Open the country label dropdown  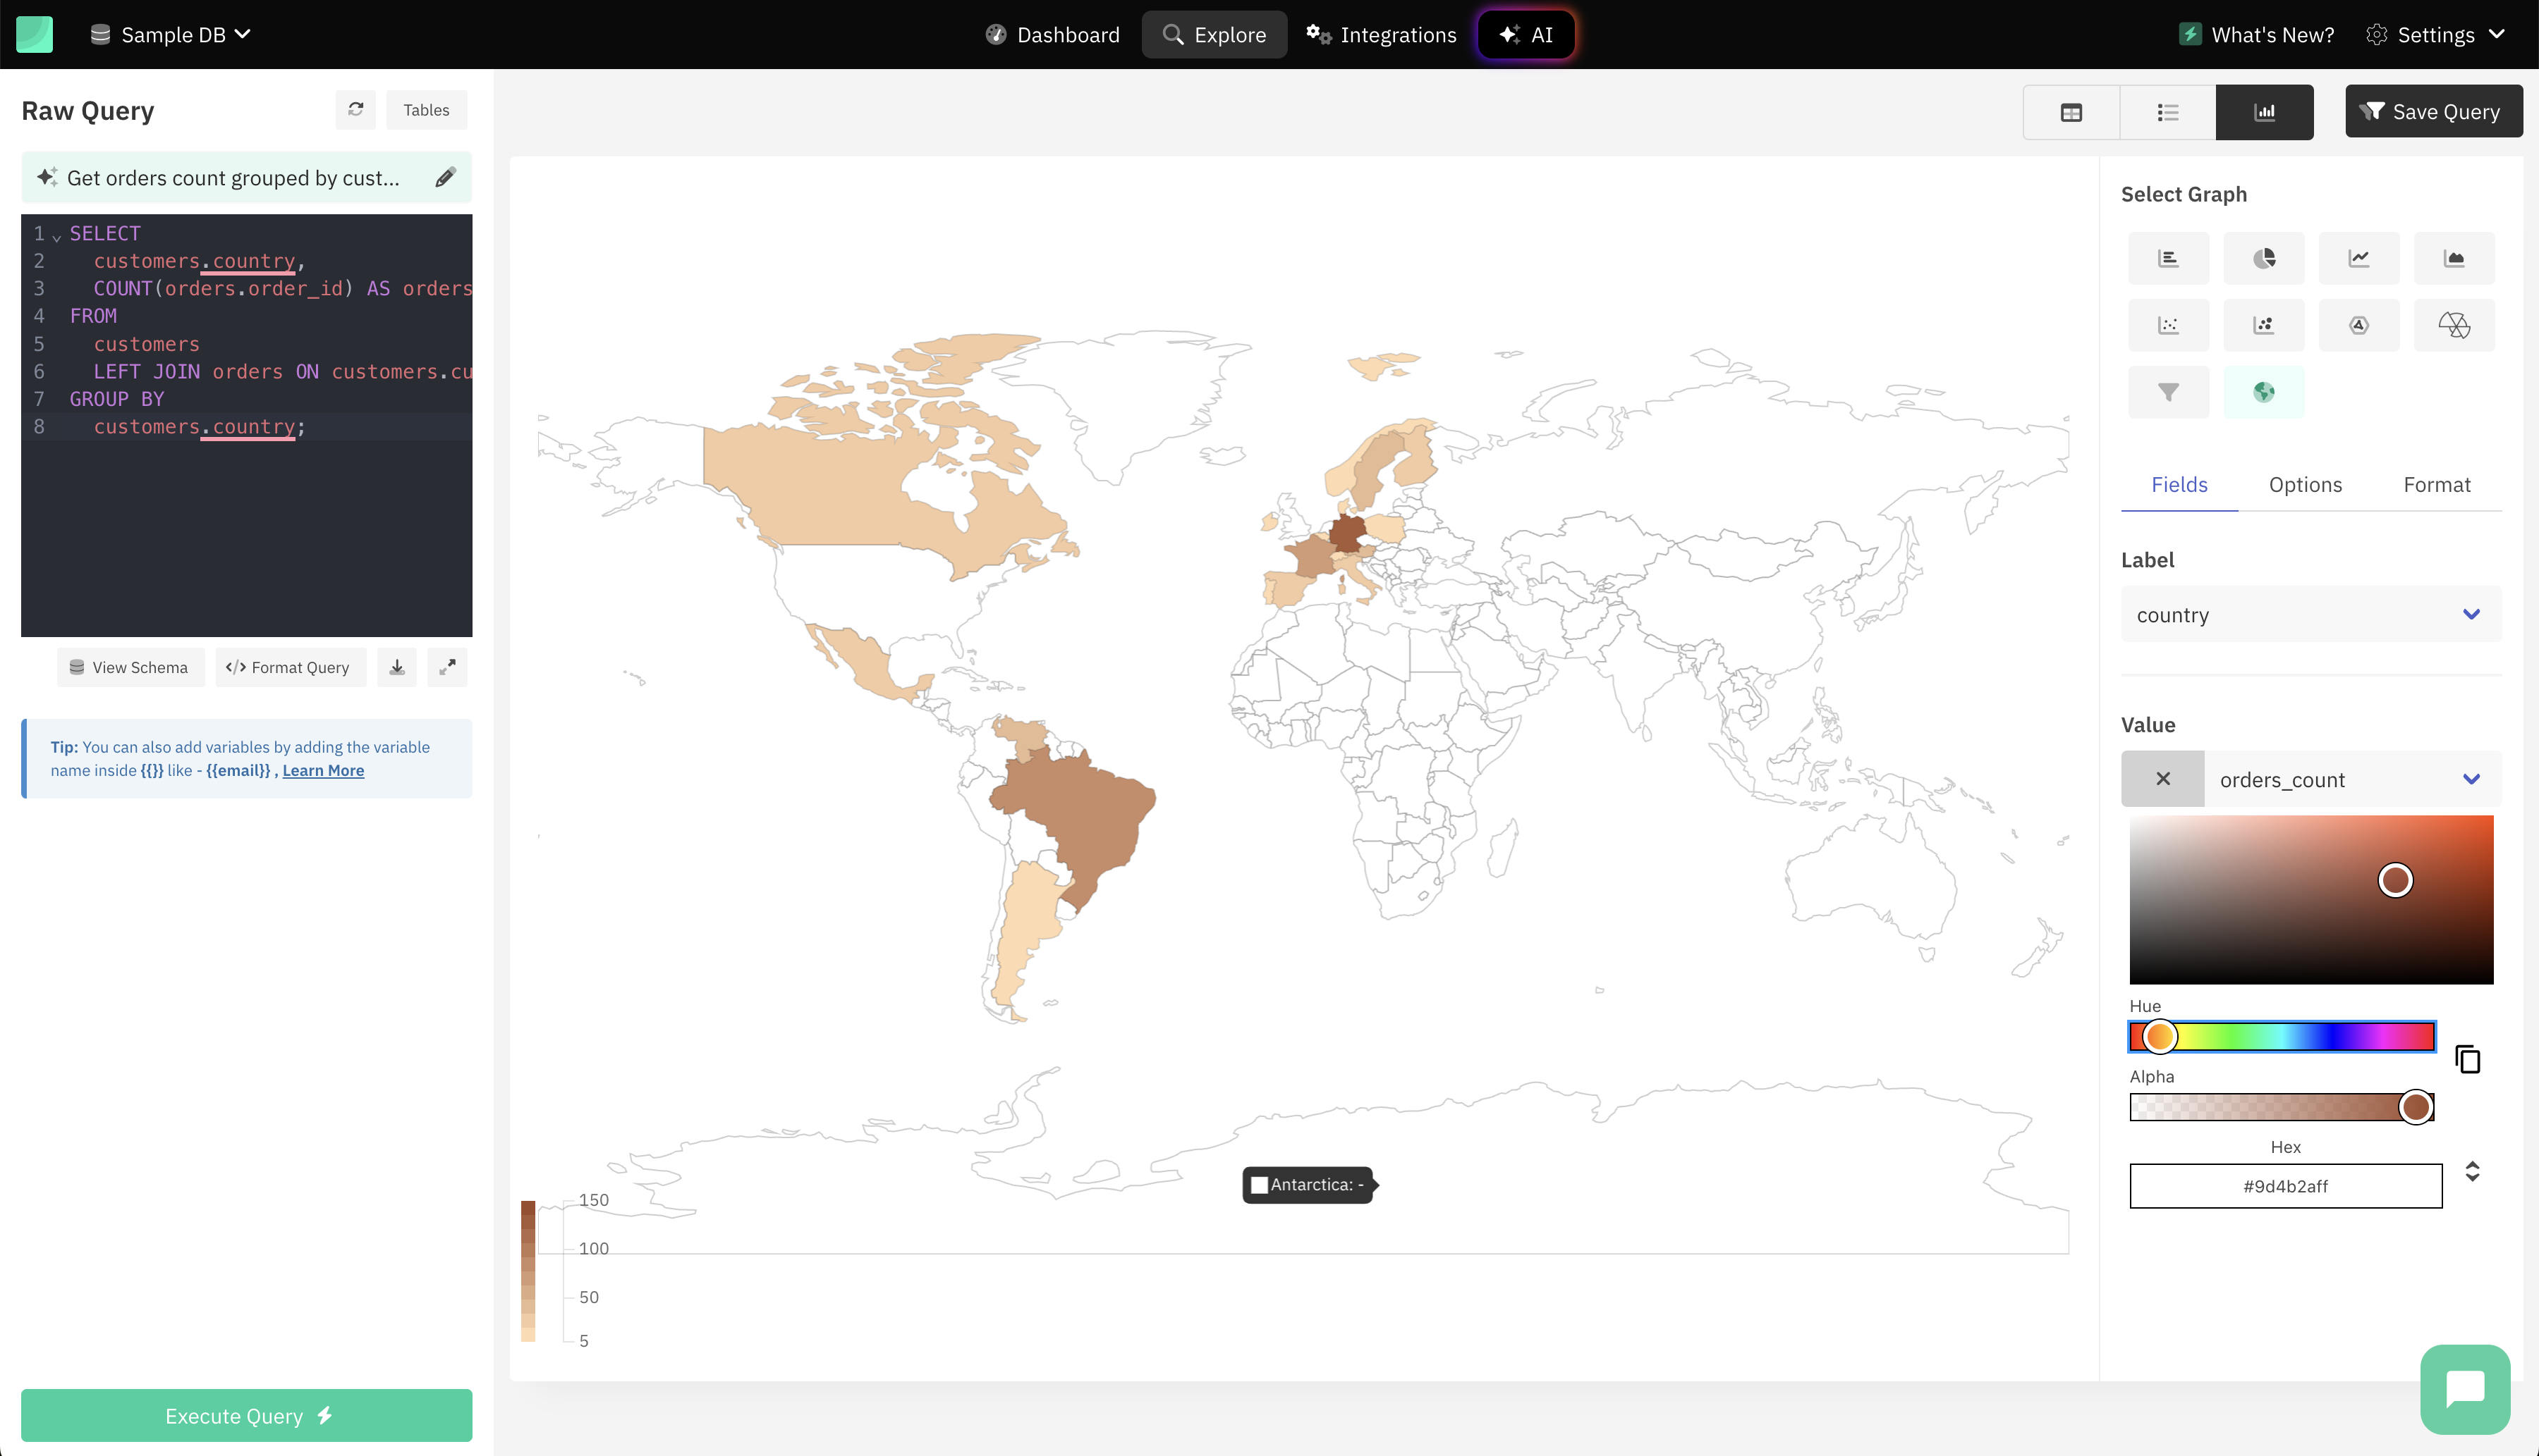(x=2310, y=614)
